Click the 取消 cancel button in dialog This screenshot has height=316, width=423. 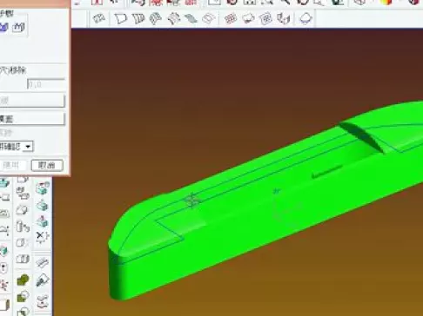[x=47, y=165]
